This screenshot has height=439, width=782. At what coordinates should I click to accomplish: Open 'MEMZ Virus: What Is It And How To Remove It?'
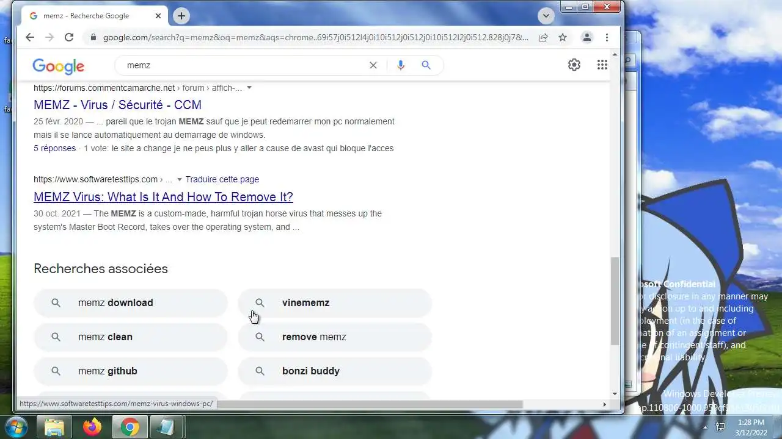(x=163, y=197)
